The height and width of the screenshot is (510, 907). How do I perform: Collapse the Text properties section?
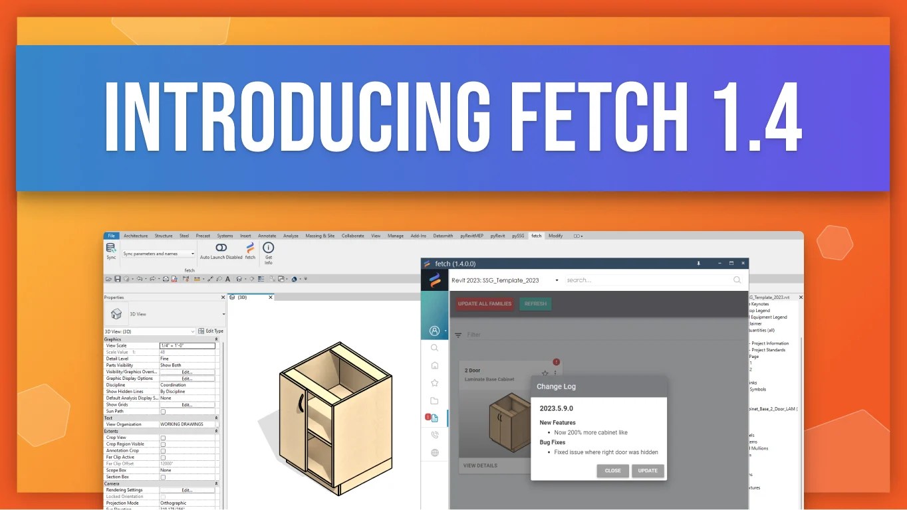(216, 418)
